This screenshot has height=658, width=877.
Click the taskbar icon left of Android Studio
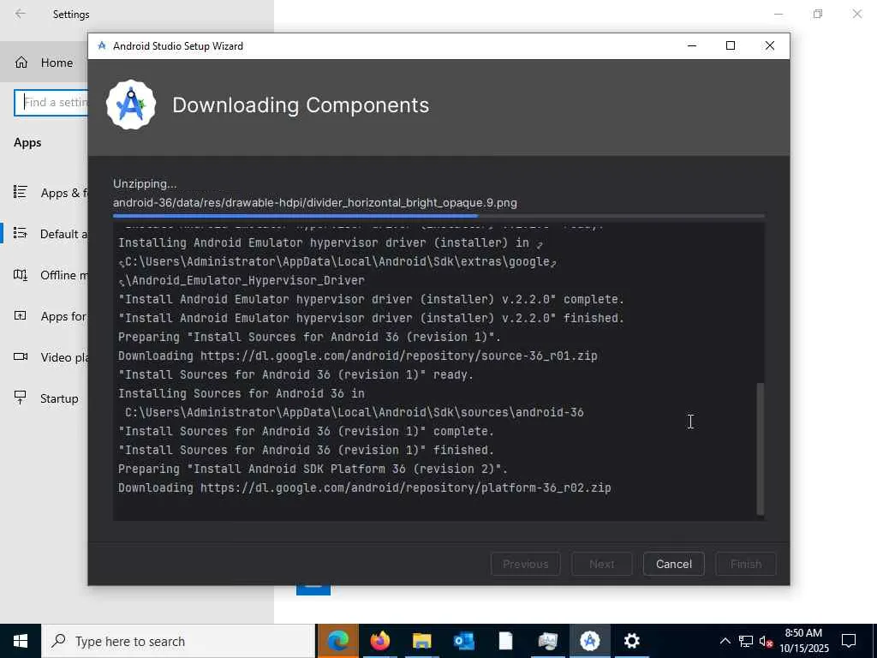click(x=547, y=641)
